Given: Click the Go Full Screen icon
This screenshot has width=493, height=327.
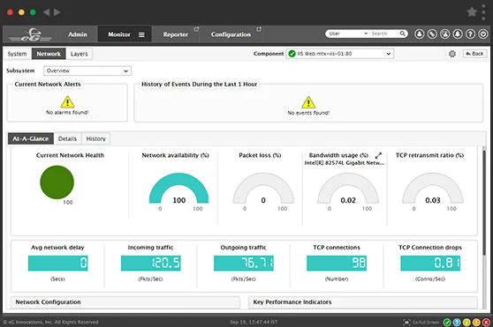Looking at the screenshot, I should (406, 323).
